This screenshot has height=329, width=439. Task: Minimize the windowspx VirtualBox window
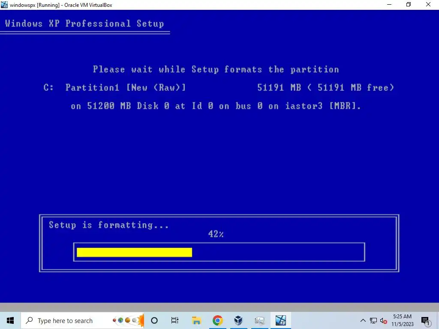[389, 4]
